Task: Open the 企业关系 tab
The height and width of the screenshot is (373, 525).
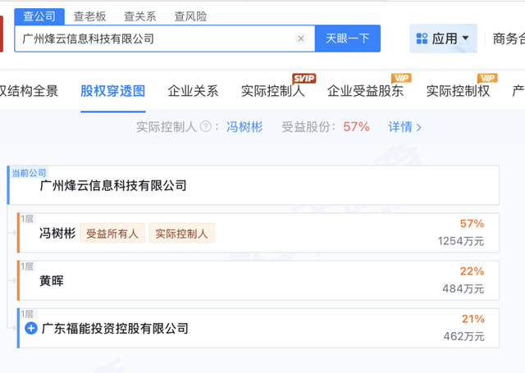Action: pyautogui.click(x=193, y=91)
